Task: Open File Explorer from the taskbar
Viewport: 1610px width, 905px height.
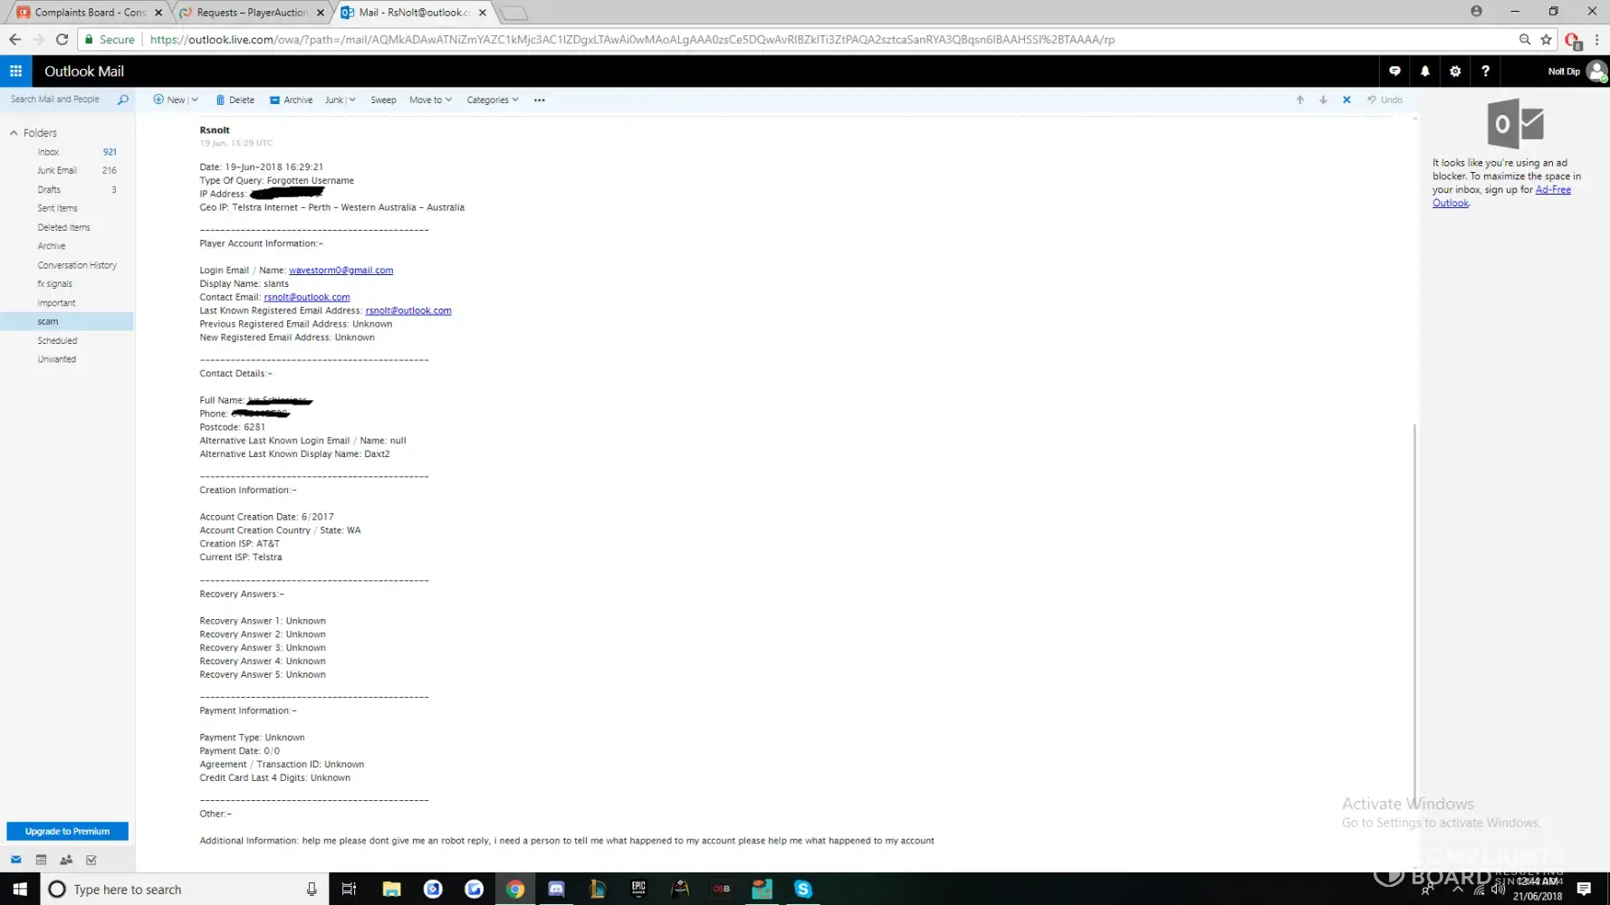Action: (391, 890)
